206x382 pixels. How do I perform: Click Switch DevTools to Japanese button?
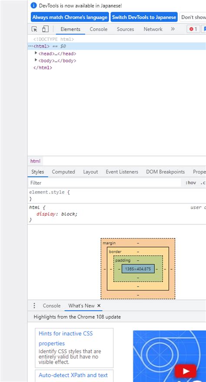pyautogui.click(x=144, y=17)
